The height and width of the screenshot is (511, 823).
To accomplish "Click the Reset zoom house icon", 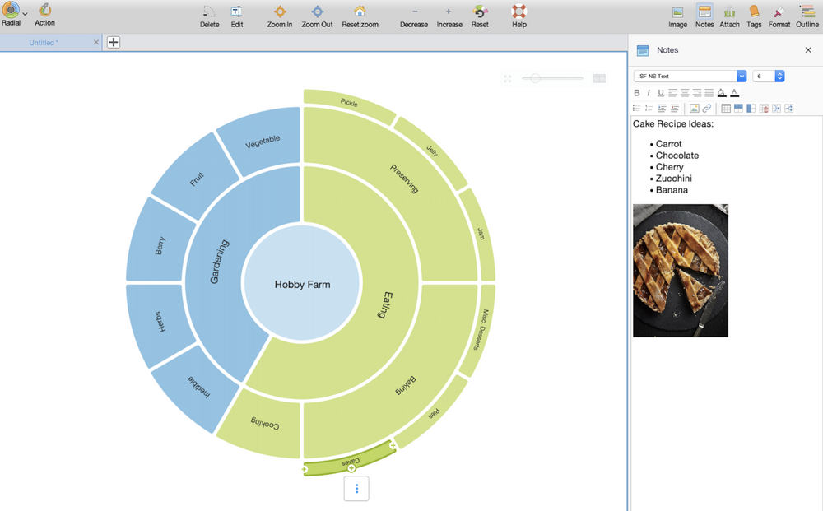I will pyautogui.click(x=360, y=12).
